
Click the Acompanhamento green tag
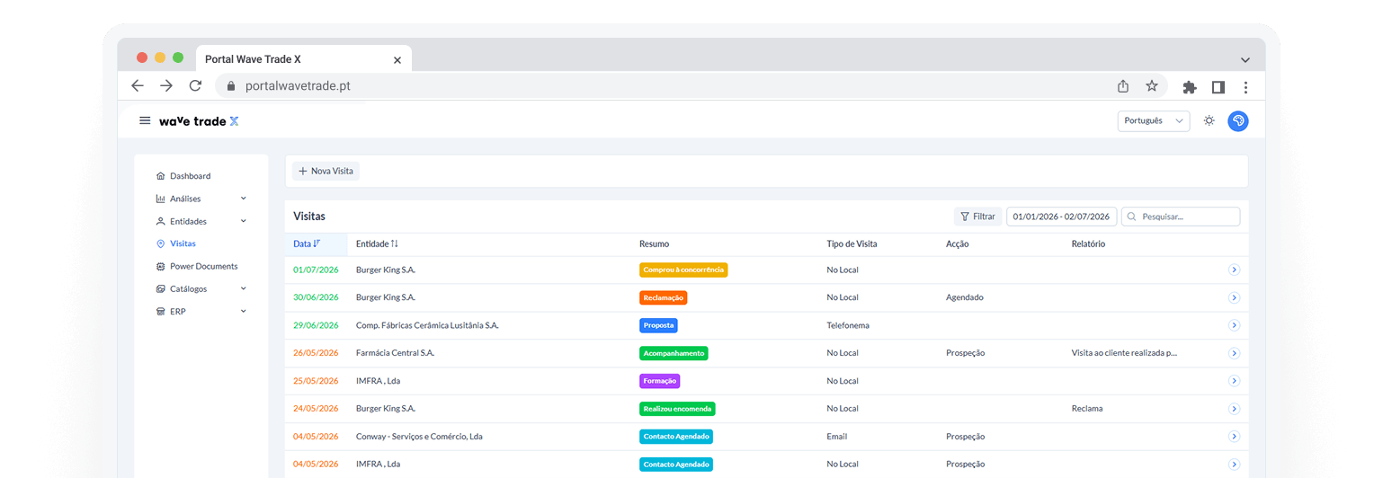[x=674, y=353]
